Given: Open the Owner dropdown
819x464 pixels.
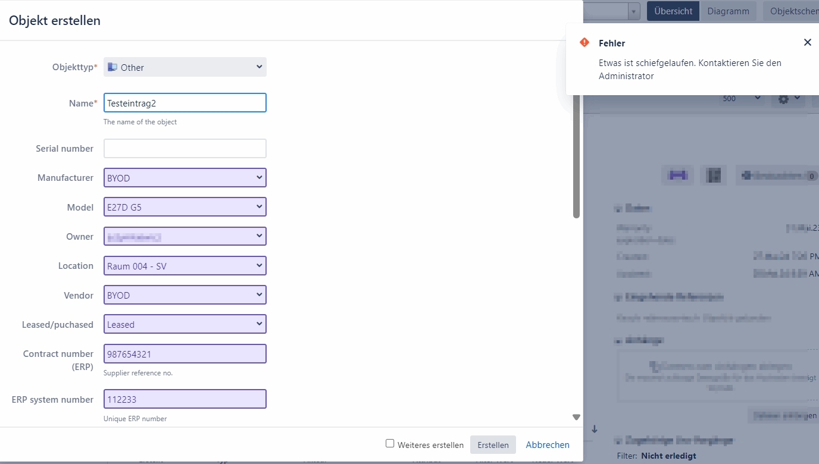Looking at the screenshot, I should tap(185, 236).
